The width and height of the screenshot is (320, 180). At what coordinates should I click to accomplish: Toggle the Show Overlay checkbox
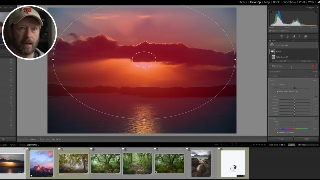270,66
